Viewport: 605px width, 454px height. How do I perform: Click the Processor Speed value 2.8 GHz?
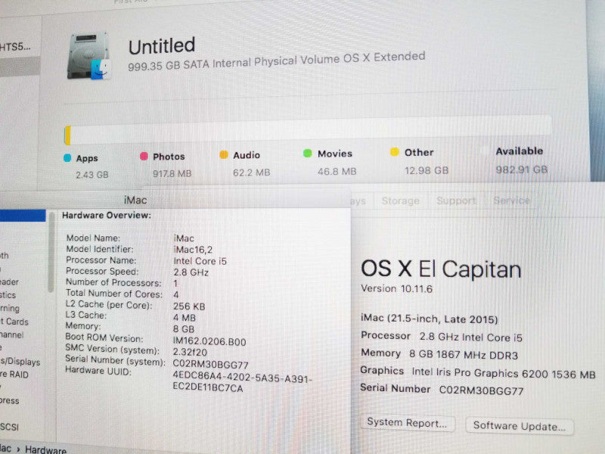(x=191, y=272)
